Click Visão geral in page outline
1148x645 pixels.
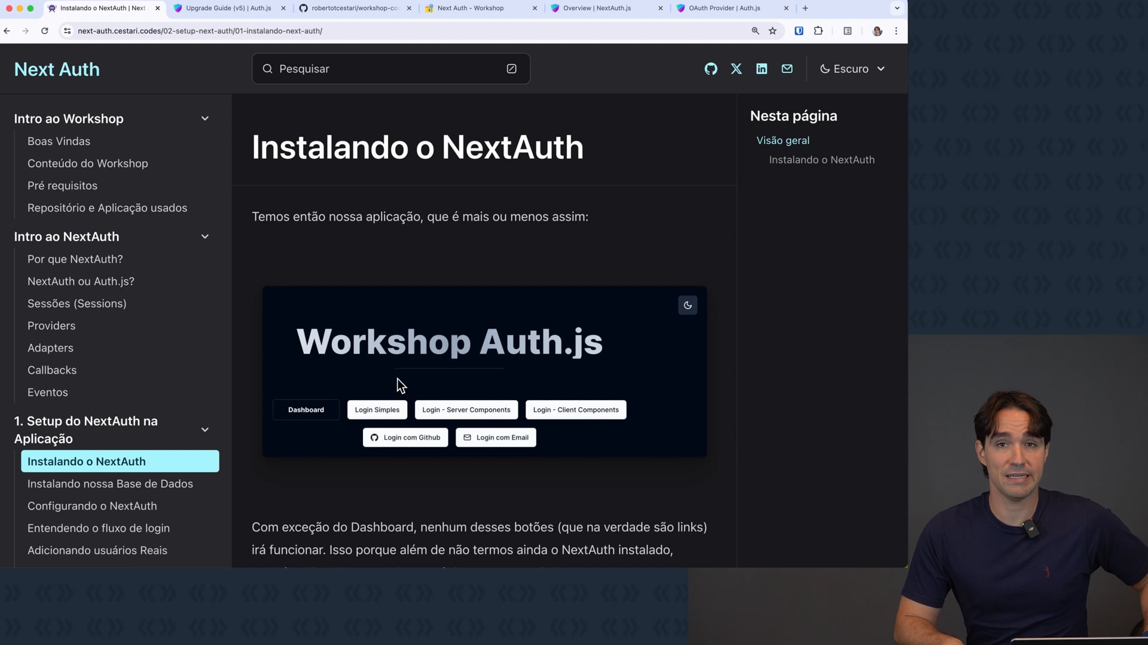pyautogui.click(x=783, y=140)
